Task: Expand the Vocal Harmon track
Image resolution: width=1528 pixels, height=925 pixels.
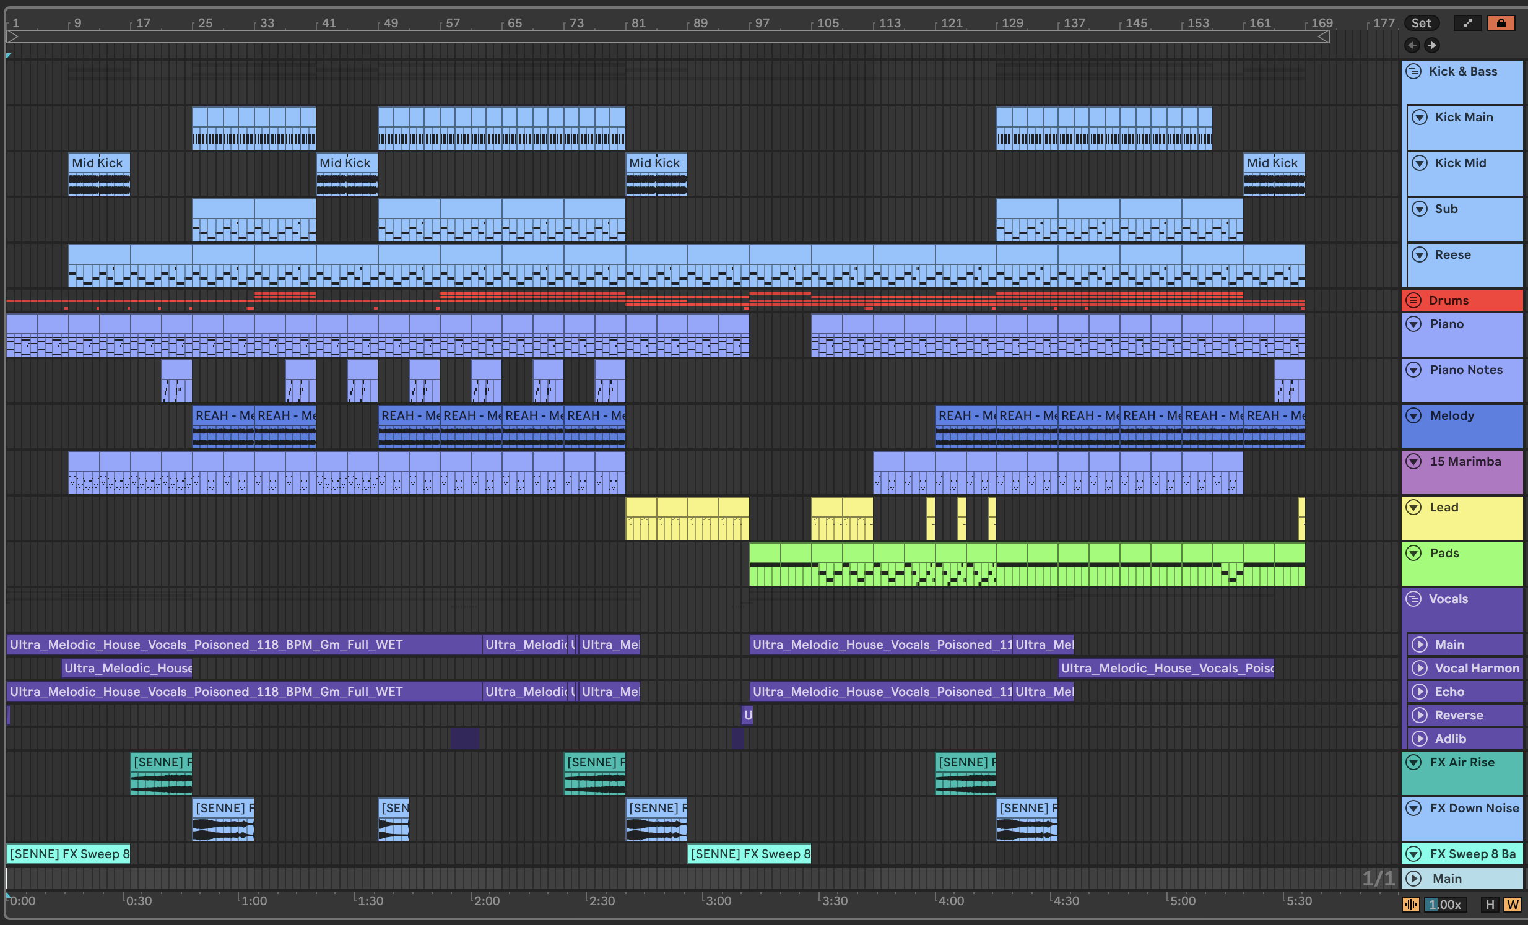Action: [x=1420, y=667]
